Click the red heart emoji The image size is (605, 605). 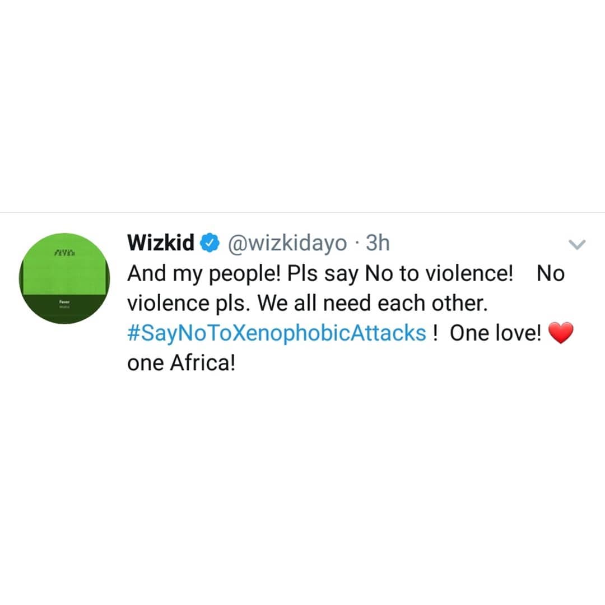click(561, 333)
